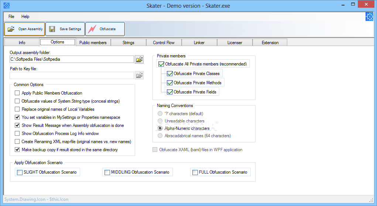Toggle Obfuscate Private Methods checkbox
Image resolution: width=377 pixels, height=206 pixels.
point(170,83)
